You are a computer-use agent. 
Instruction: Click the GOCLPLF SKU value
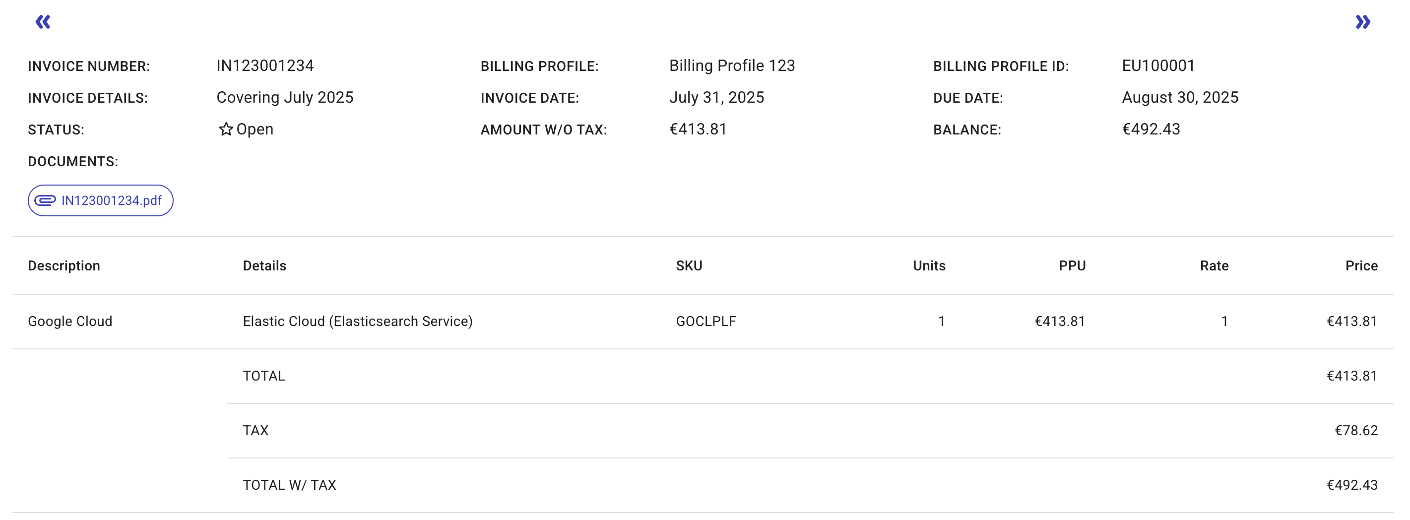point(704,322)
